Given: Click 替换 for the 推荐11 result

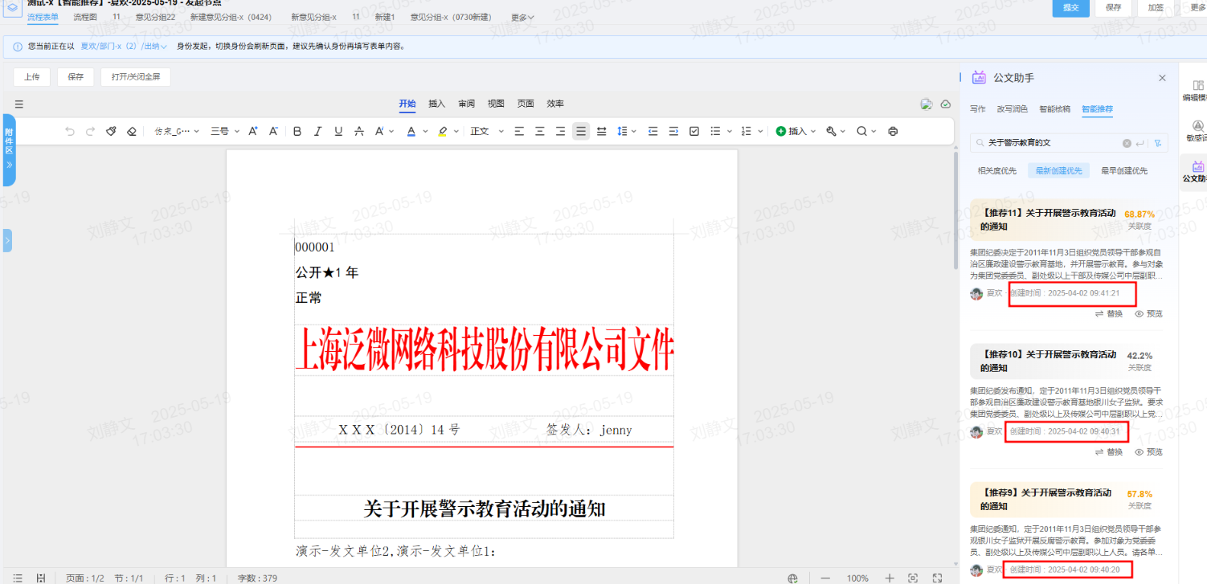Looking at the screenshot, I should point(1108,314).
